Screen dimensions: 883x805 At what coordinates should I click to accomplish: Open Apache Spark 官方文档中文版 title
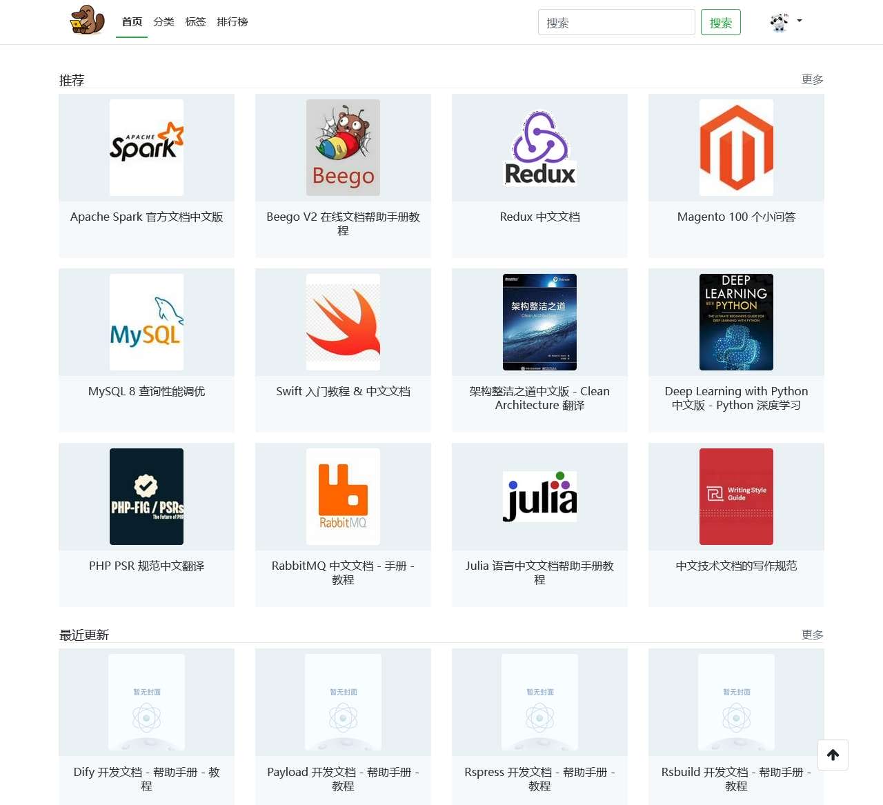pos(146,217)
